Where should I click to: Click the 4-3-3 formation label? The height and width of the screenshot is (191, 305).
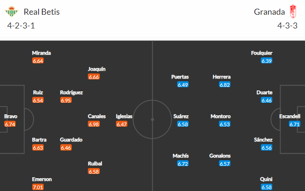point(288,26)
